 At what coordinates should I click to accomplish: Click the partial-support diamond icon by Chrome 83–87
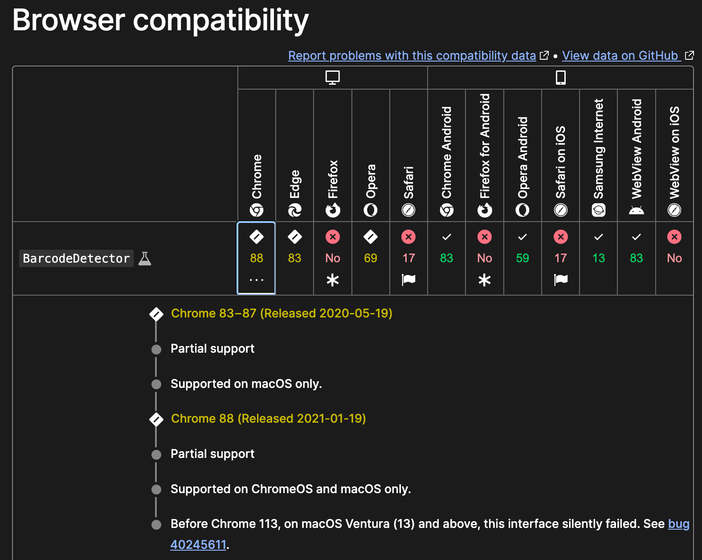click(156, 314)
